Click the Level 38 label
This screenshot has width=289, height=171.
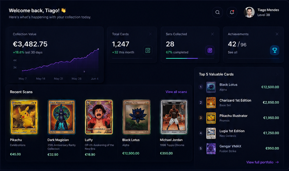coord(264,15)
